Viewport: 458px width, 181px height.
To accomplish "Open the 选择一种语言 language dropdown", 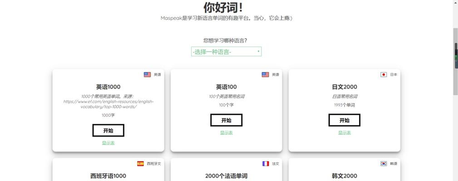I will click(x=226, y=52).
